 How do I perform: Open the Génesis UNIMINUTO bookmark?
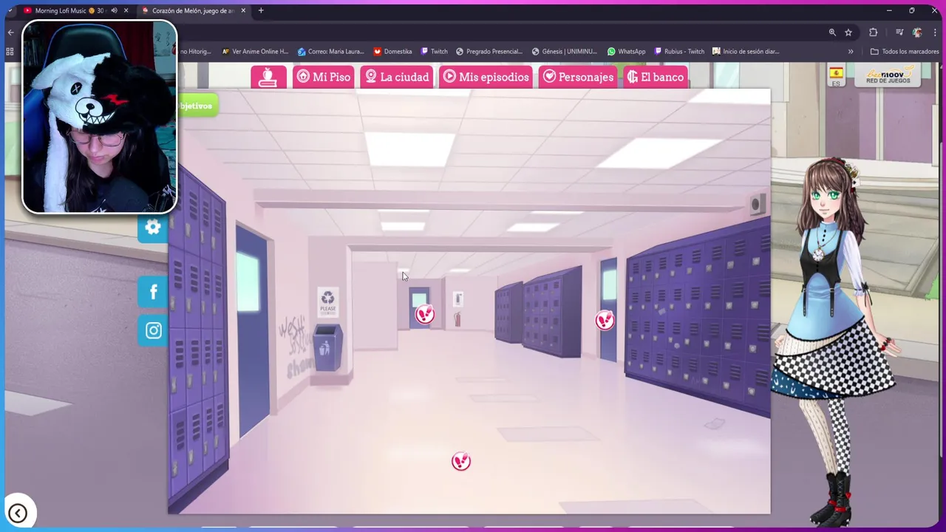pyautogui.click(x=565, y=52)
